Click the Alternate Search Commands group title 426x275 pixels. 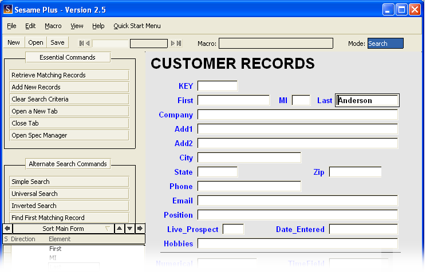click(x=68, y=164)
